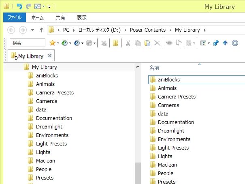Click My Library in the address breadcrumb
245x184 pixels.
pos(187,30)
